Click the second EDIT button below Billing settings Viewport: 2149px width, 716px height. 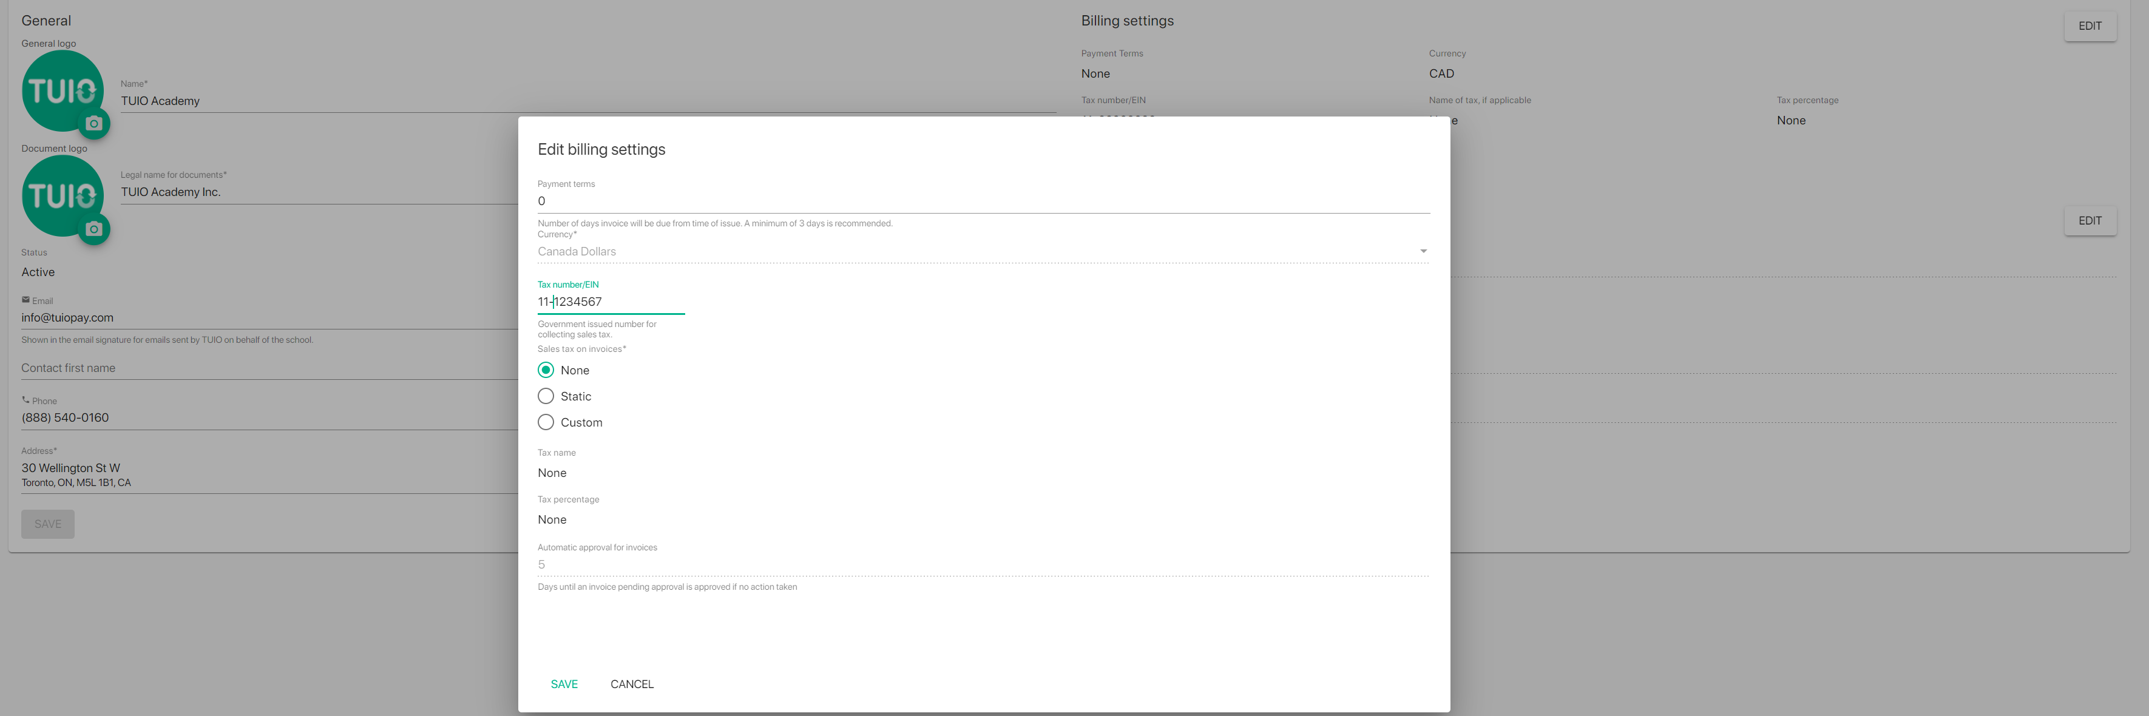pos(2089,220)
